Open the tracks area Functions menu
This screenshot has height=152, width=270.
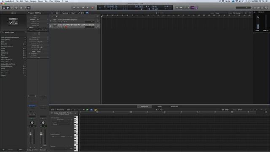click(x=65, y=13)
